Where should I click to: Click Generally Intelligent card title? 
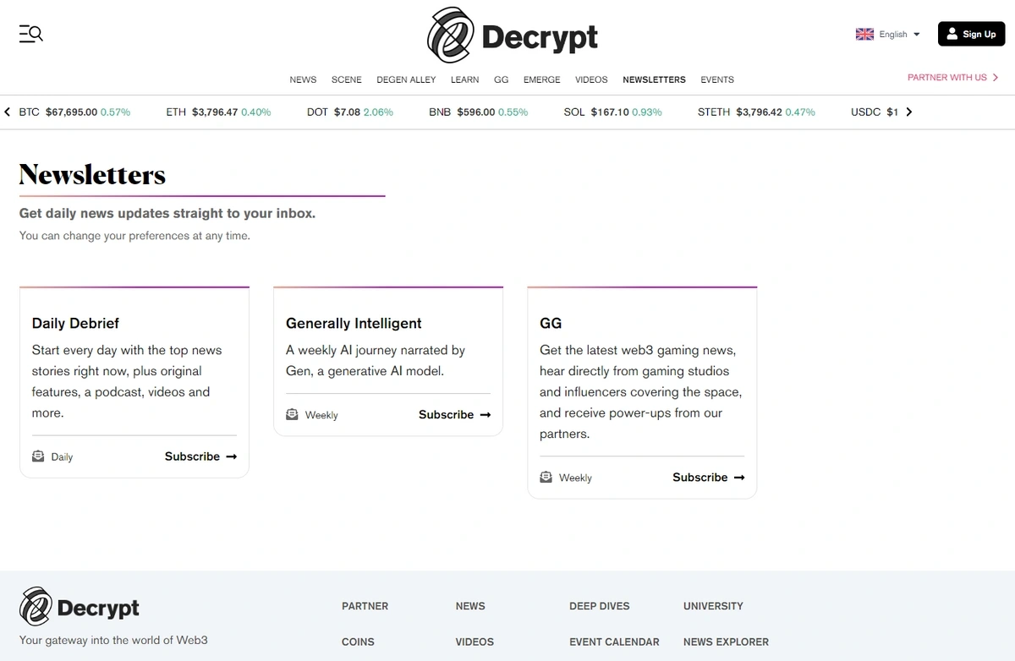pos(354,323)
